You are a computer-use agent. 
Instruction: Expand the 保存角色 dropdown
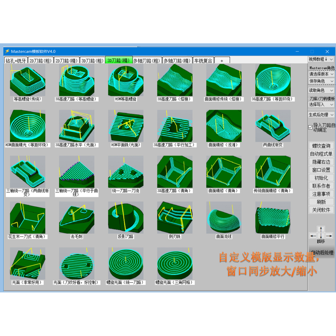(x=321, y=81)
